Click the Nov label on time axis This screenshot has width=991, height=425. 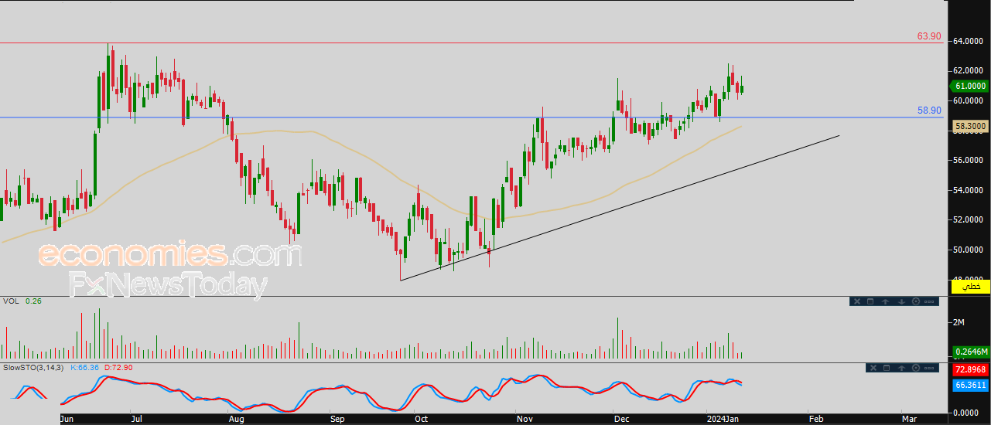click(x=525, y=418)
